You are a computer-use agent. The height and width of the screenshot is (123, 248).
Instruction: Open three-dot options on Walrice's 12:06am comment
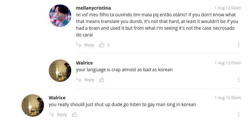(x=239, y=114)
